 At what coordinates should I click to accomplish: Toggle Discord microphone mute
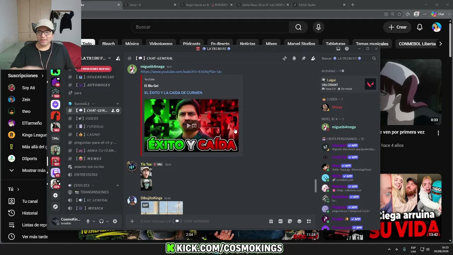pyautogui.click(x=88, y=221)
